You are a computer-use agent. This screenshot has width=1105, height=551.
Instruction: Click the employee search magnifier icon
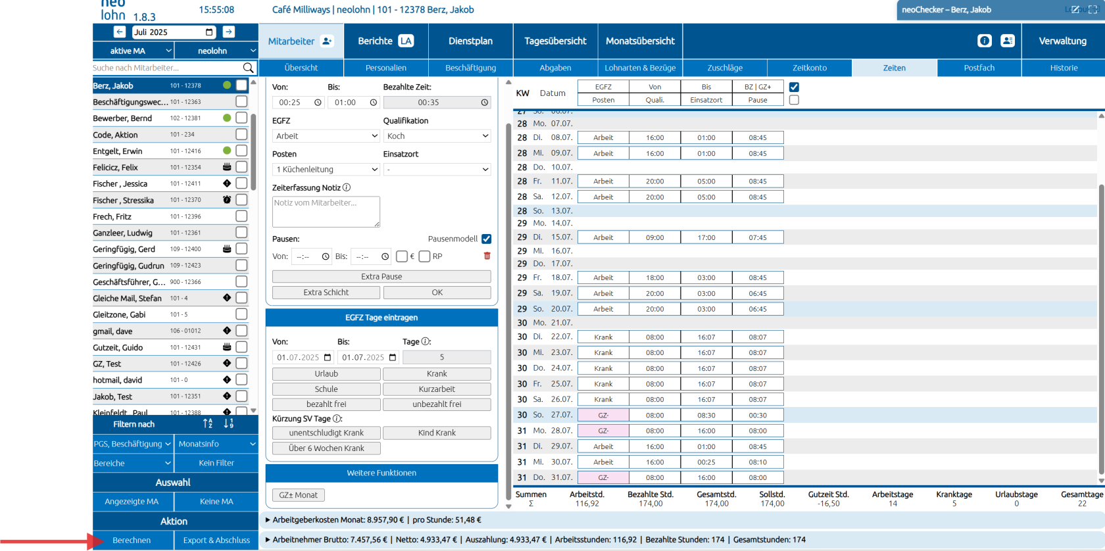pyautogui.click(x=248, y=68)
